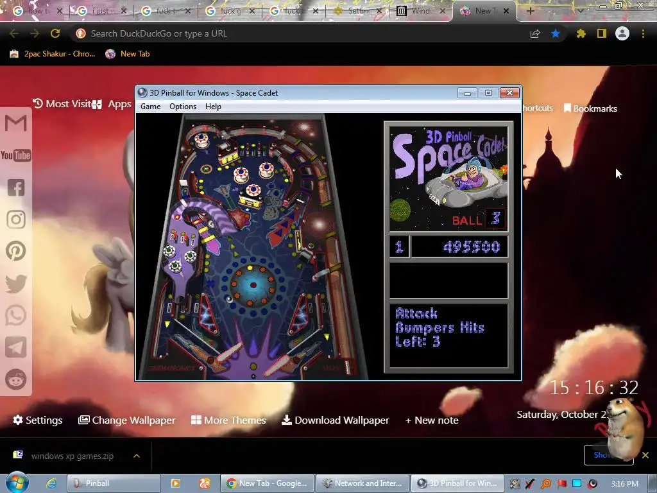
Task: Open the Windows Start menu
Action: [x=17, y=483]
